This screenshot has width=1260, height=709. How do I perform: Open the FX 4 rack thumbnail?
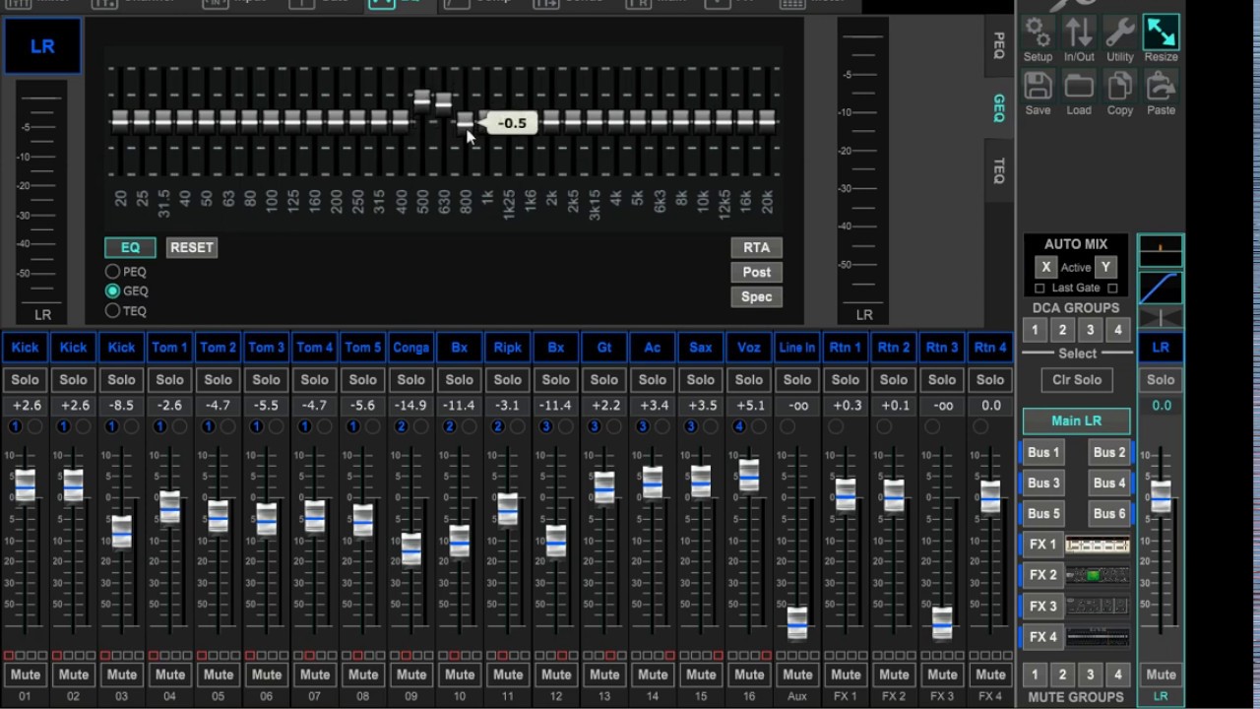(1098, 637)
